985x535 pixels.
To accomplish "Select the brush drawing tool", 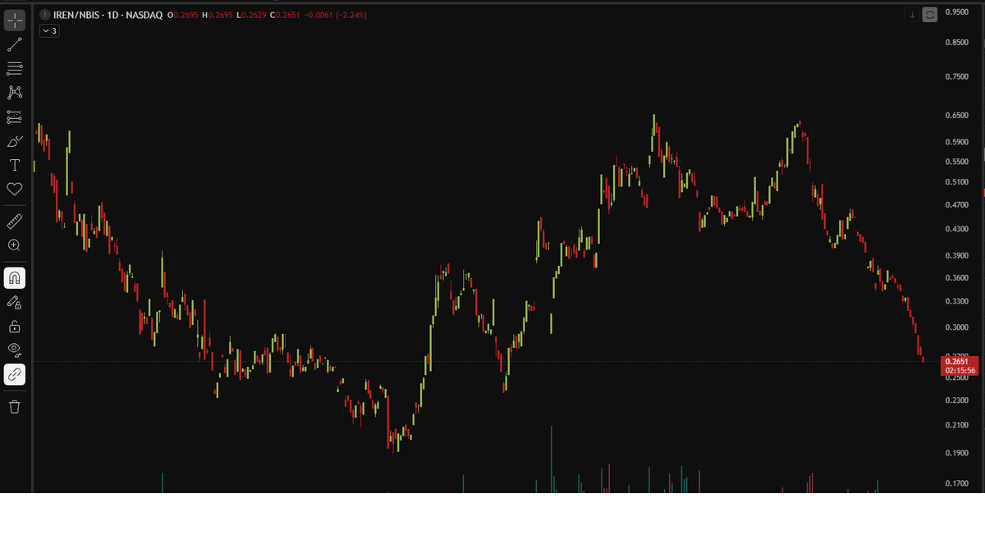I will click(15, 141).
